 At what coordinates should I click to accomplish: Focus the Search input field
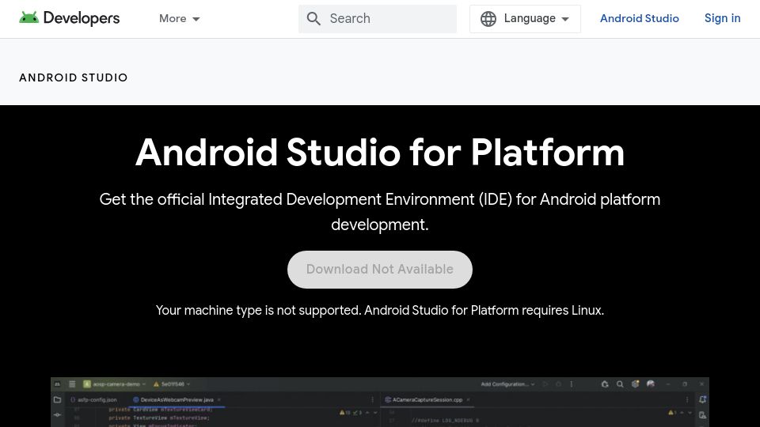(378, 19)
